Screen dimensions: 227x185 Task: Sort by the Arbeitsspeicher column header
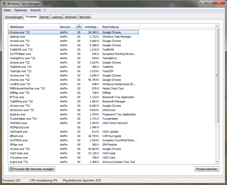92,27
